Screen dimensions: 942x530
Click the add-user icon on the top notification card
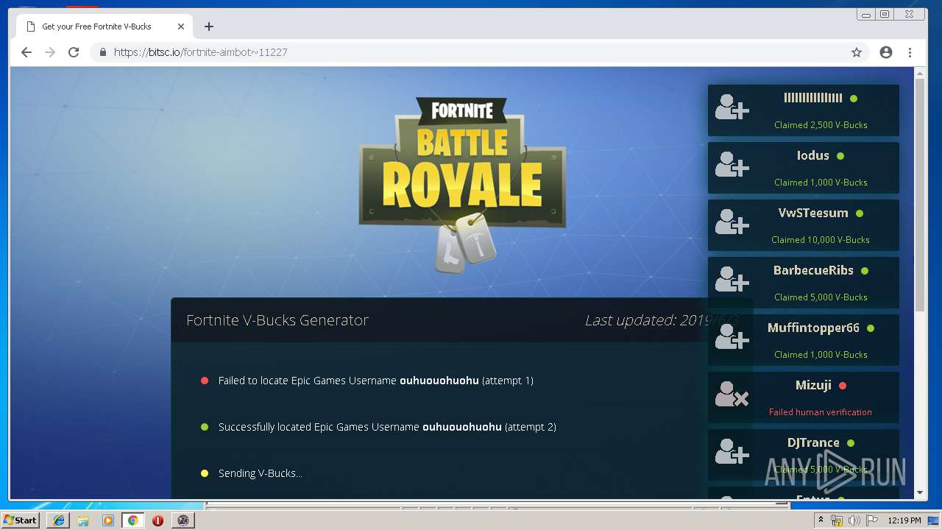[x=732, y=107]
